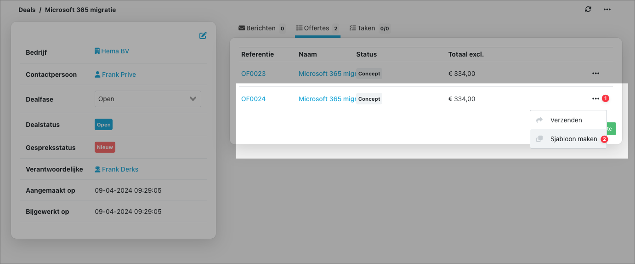Image resolution: width=635 pixels, height=264 pixels.
Task: Switch to the Offertes tab
Action: point(317,28)
